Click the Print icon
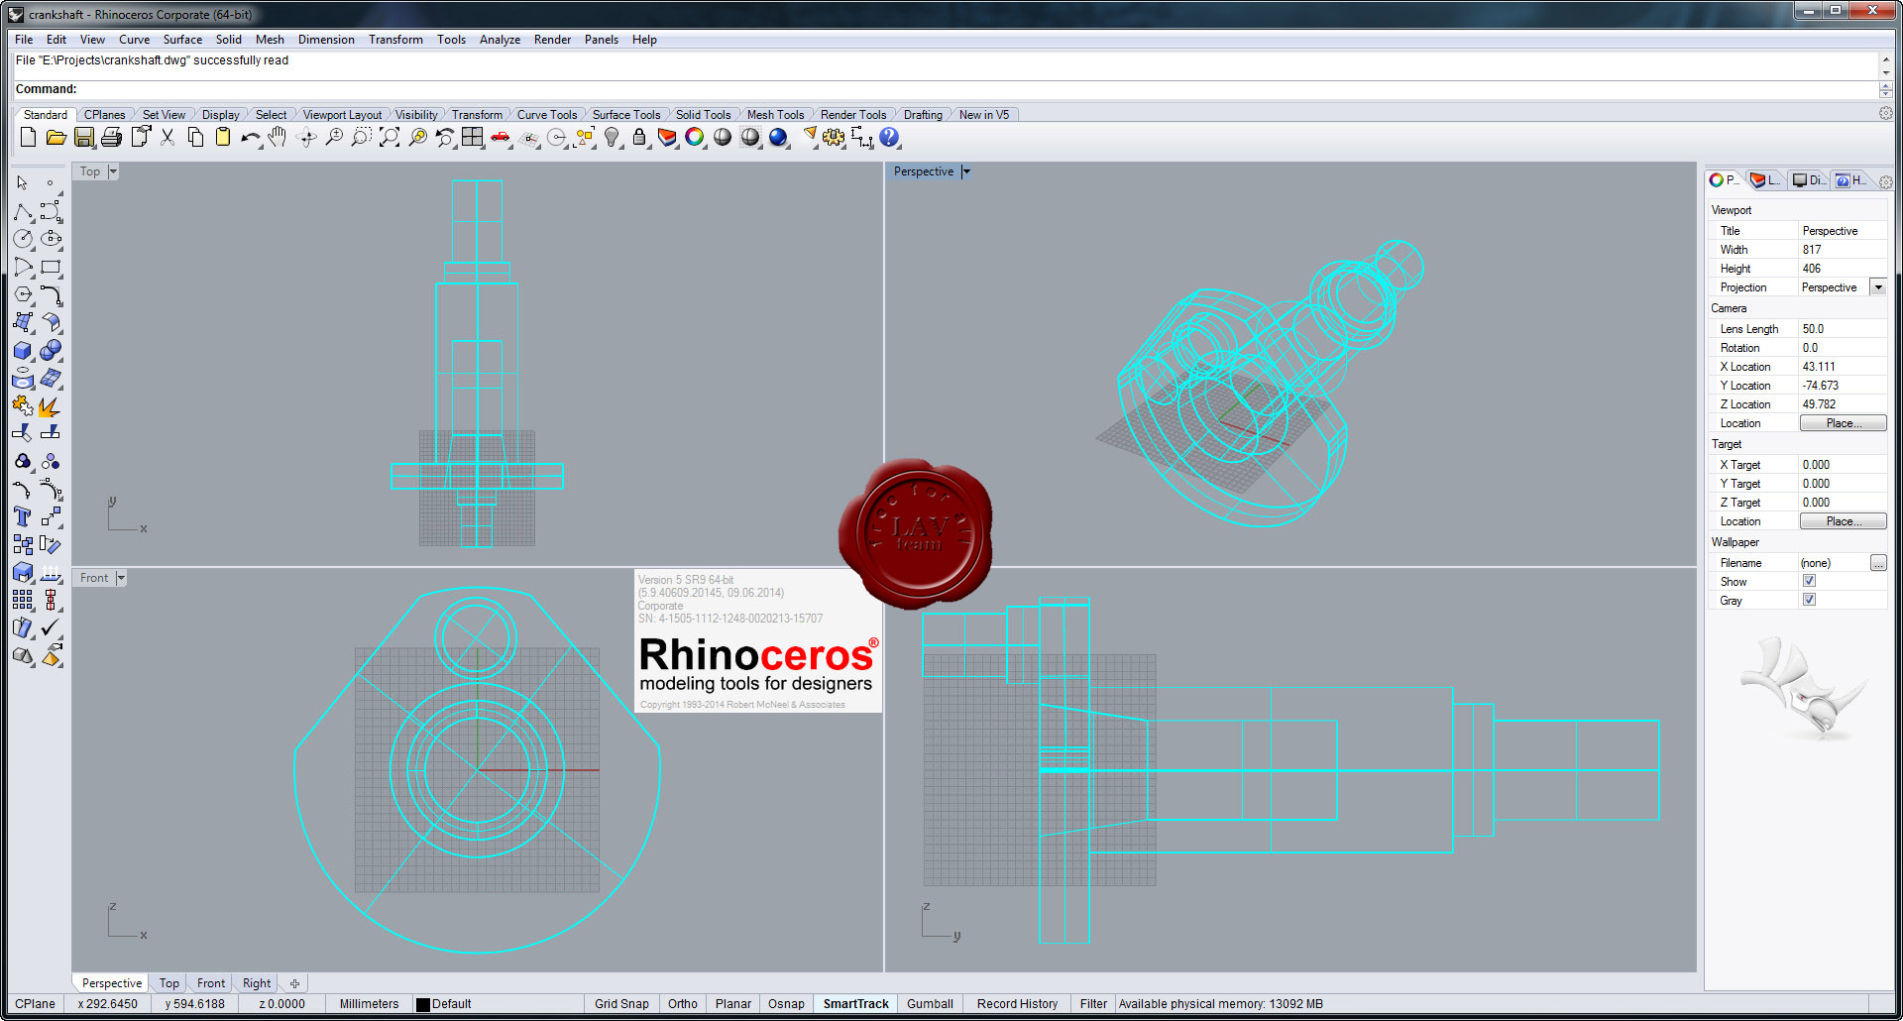This screenshot has height=1021, width=1903. click(x=112, y=138)
